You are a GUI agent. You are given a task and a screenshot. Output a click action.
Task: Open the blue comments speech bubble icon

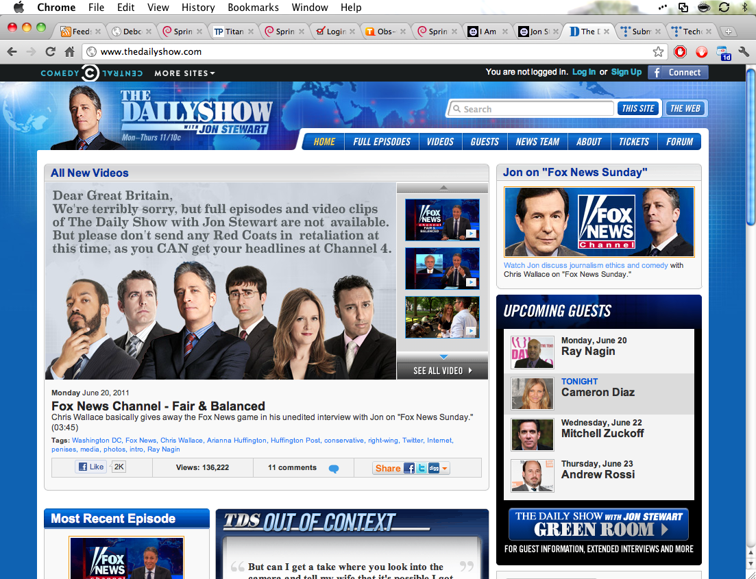click(x=334, y=469)
